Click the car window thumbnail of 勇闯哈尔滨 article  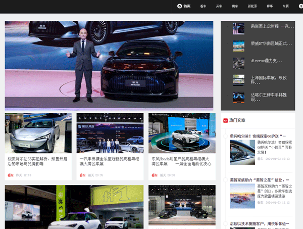[242, 152]
